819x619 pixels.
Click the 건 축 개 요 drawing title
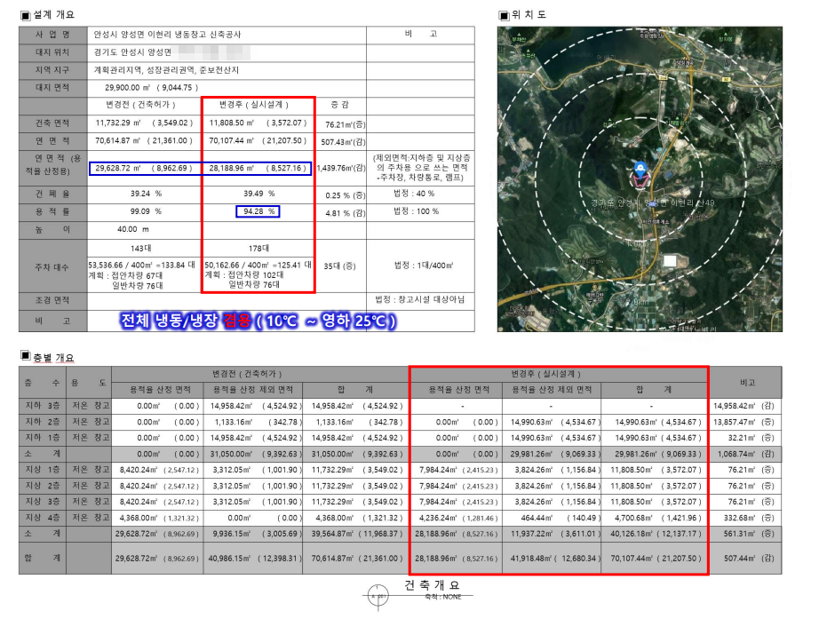point(432,585)
